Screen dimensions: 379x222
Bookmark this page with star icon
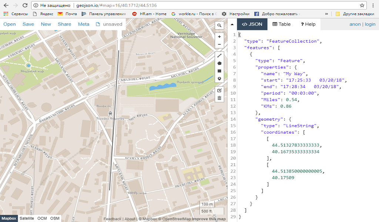(362, 6)
